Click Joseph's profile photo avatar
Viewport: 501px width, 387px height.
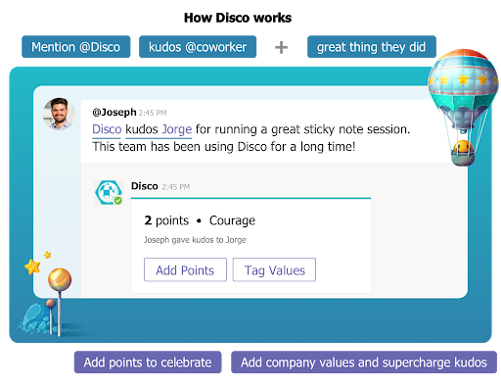click(x=59, y=114)
